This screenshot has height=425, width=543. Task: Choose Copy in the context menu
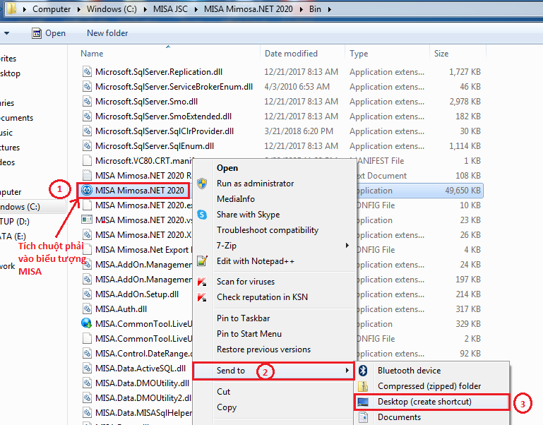(227, 407)
